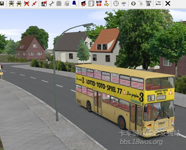This screenshot has width=186, height=150.
Task: Place a new bus using the NEW bus icon
Action: point(12,3)
